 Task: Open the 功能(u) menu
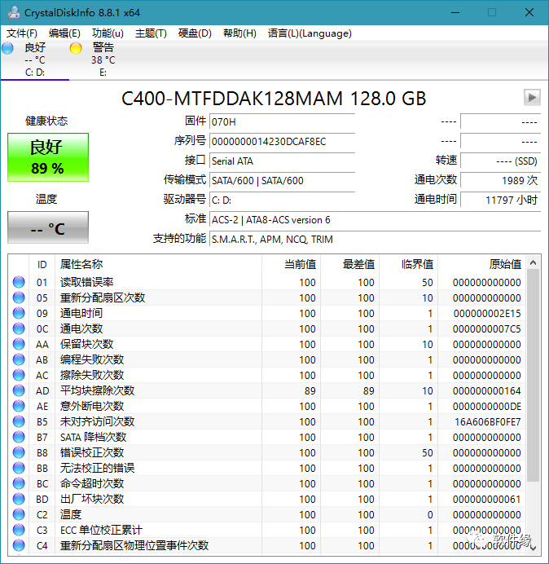pyautogui.click(x=108, y=33)
